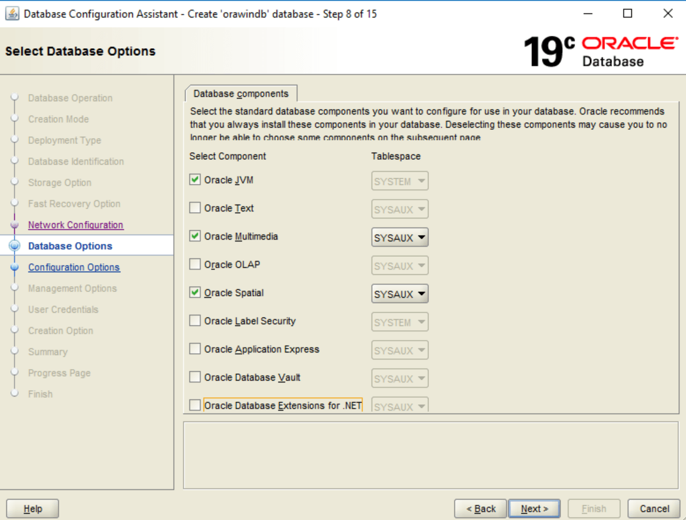
Task: Click the Java coffee cup title bar icon
Action: [x=12, y=13]
